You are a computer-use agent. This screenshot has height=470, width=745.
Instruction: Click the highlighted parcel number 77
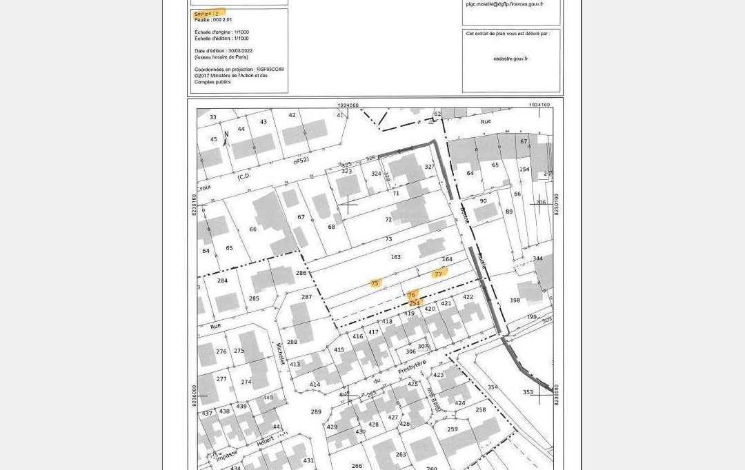439,274
